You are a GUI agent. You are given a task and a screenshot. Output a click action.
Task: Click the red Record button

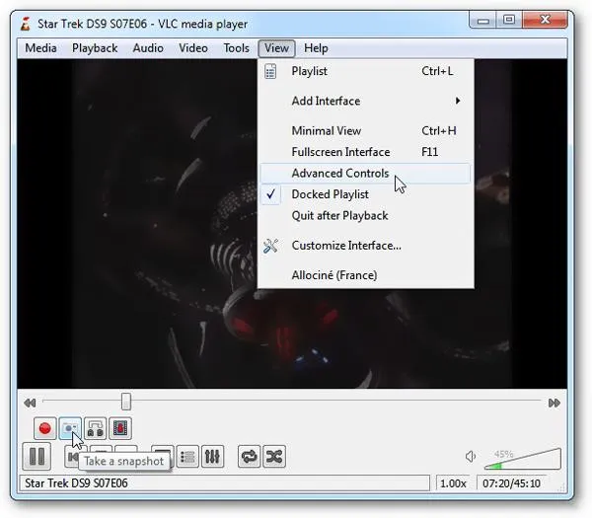(45, 428)
